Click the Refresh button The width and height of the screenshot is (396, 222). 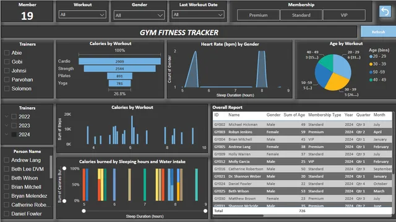378,32
